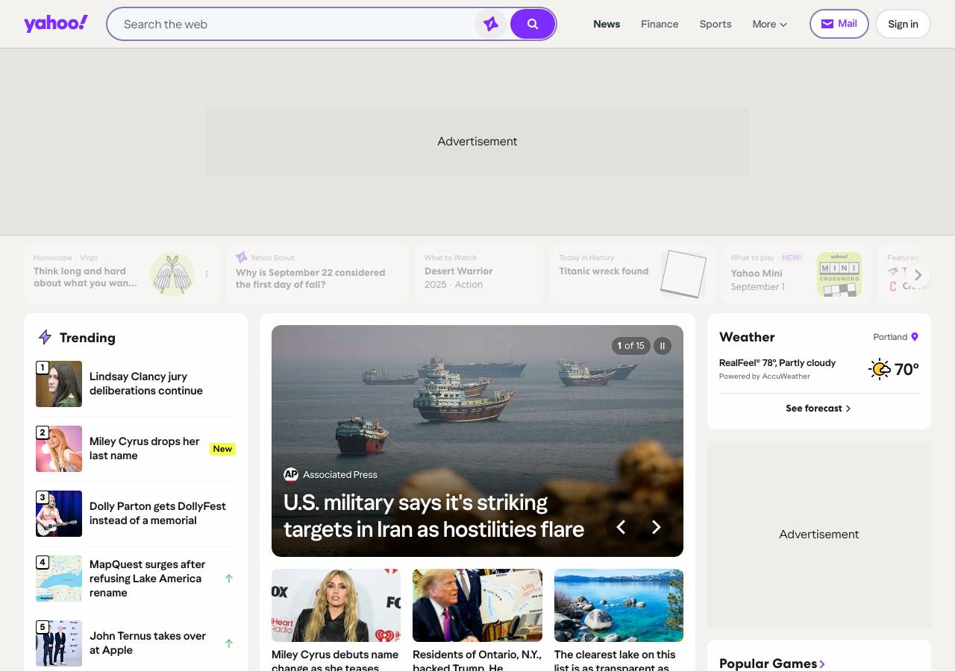Click the Trending lightning bolt icon

[45, 338]
